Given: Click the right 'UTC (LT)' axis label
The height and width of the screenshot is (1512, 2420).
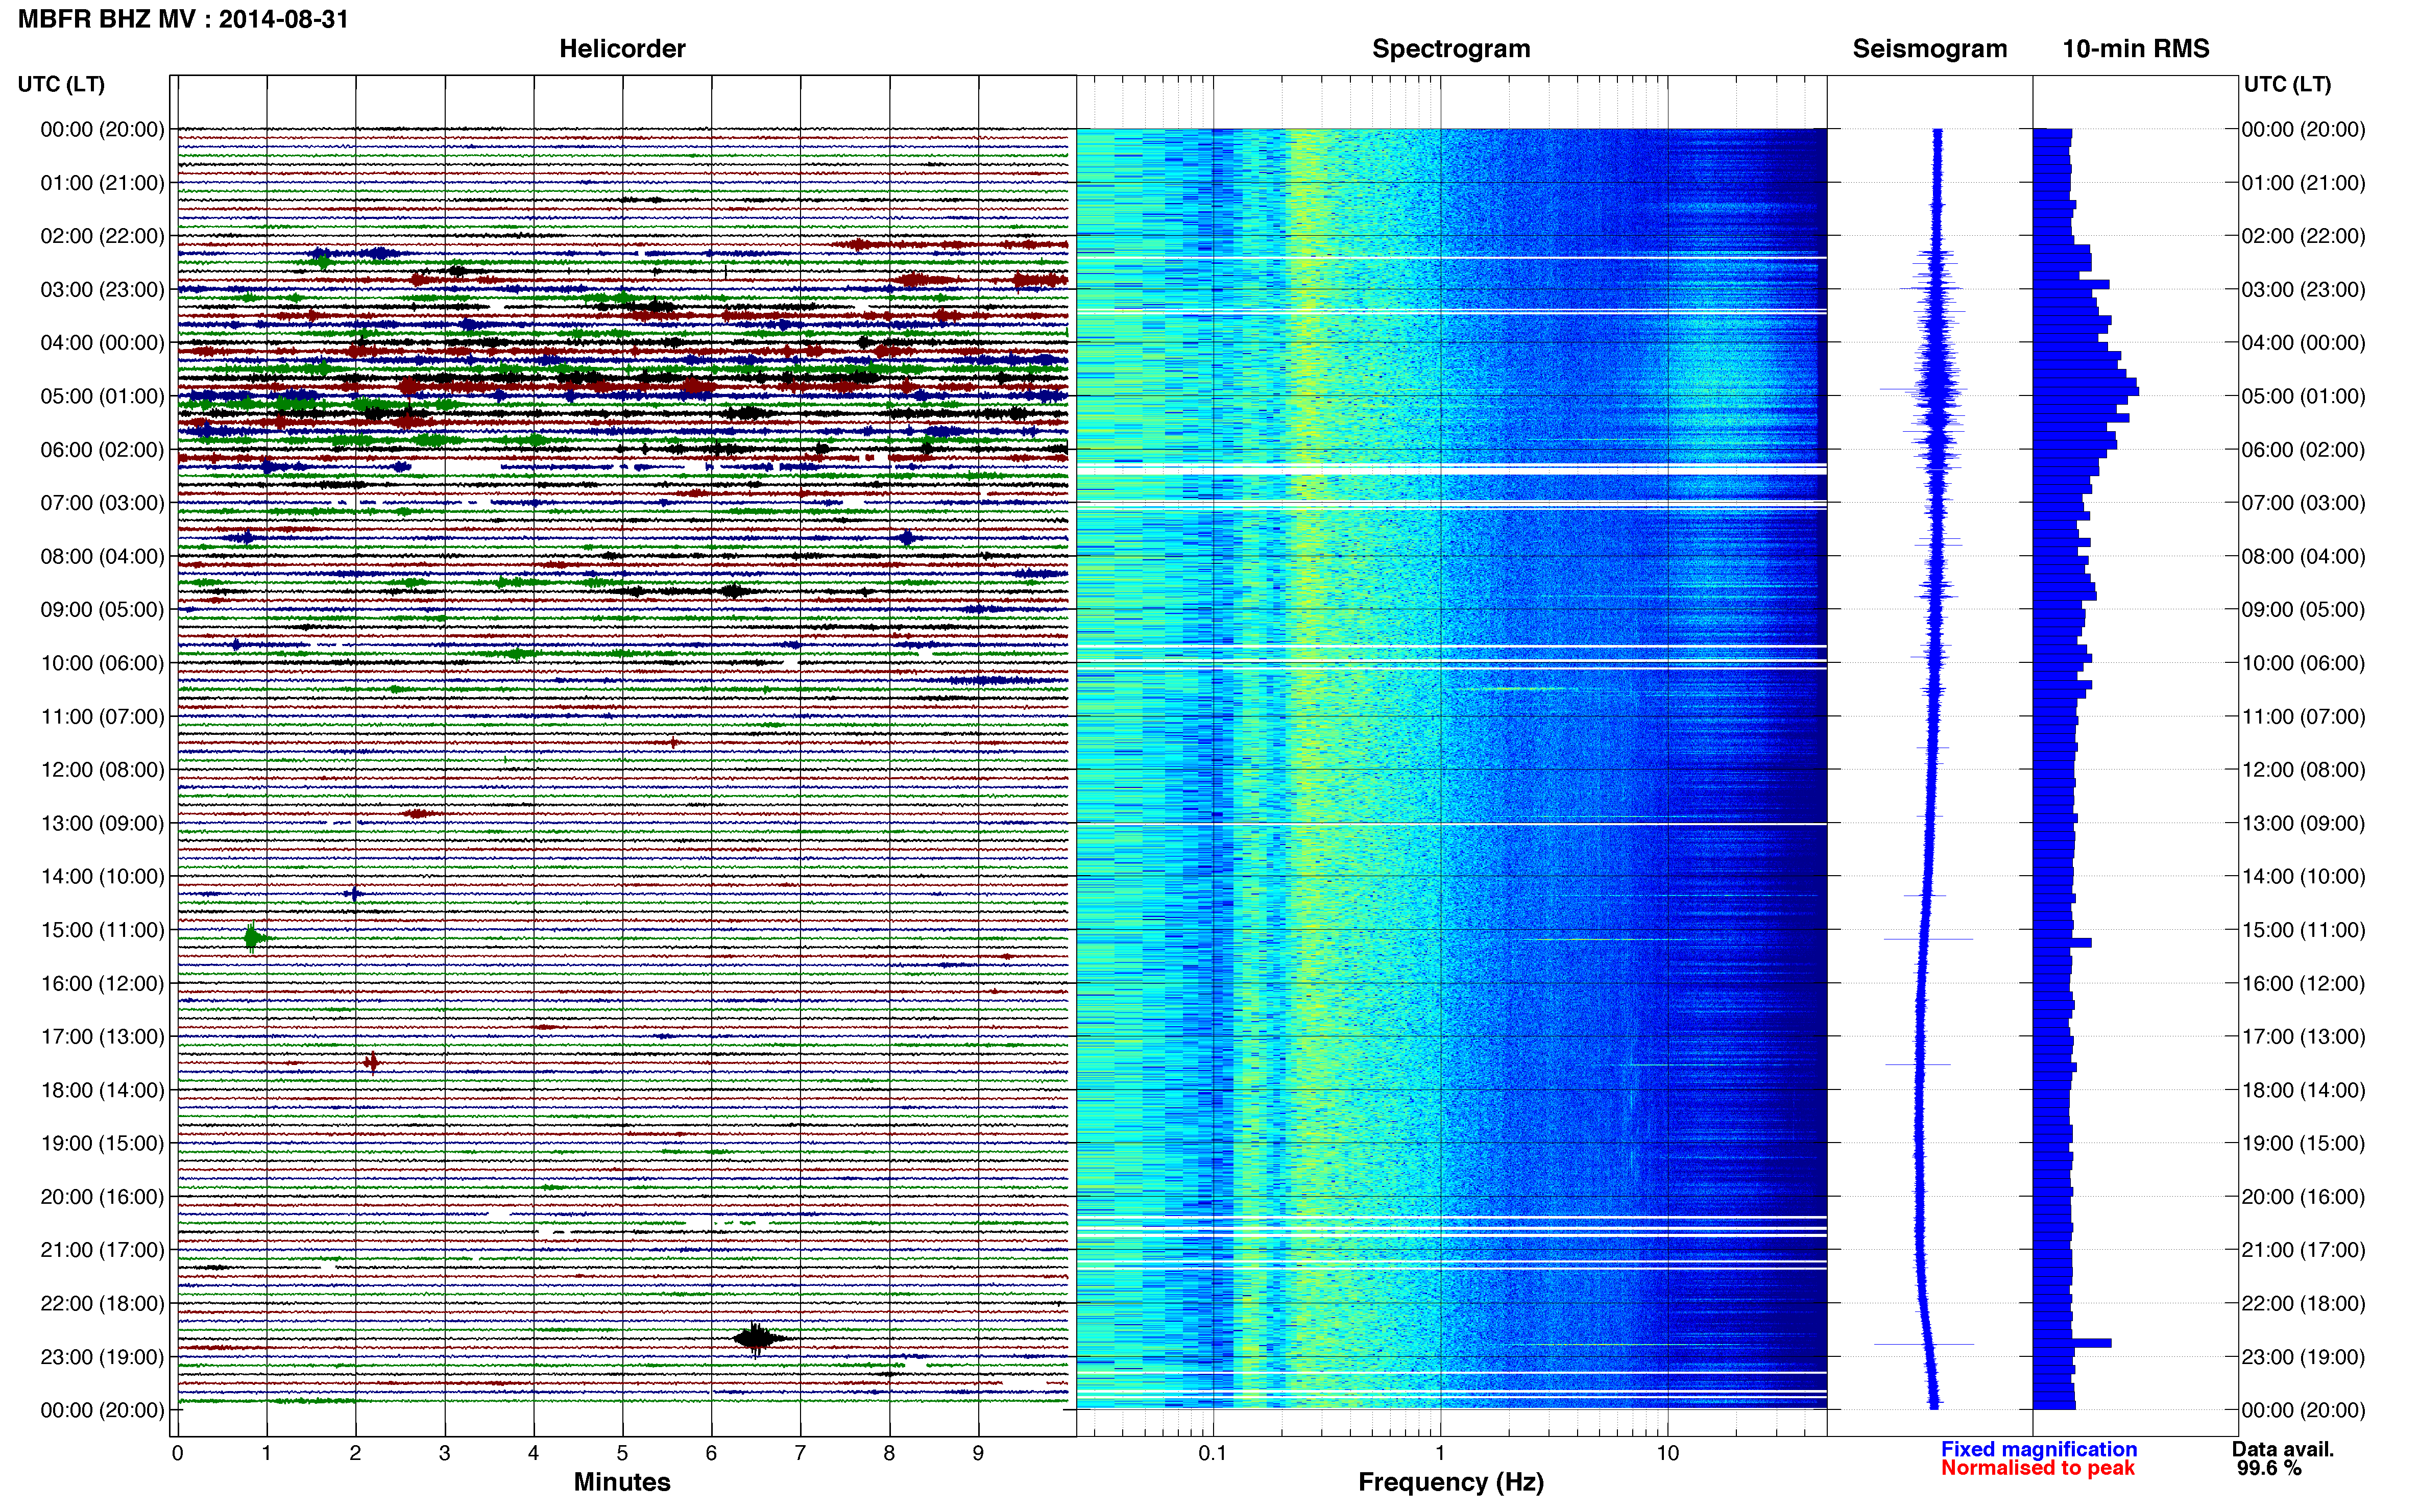Looking at the screenshot, I should [2287, 84].
